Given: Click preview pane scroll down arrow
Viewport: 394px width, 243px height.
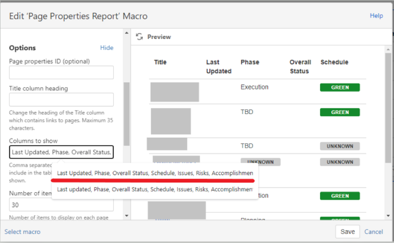Looking at the screenshot, I should pyautogui.click(x=388, y=216).
